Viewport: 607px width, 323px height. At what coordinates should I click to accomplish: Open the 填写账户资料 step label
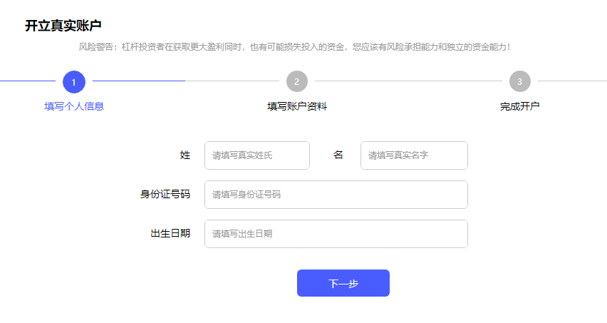(297, 106)
